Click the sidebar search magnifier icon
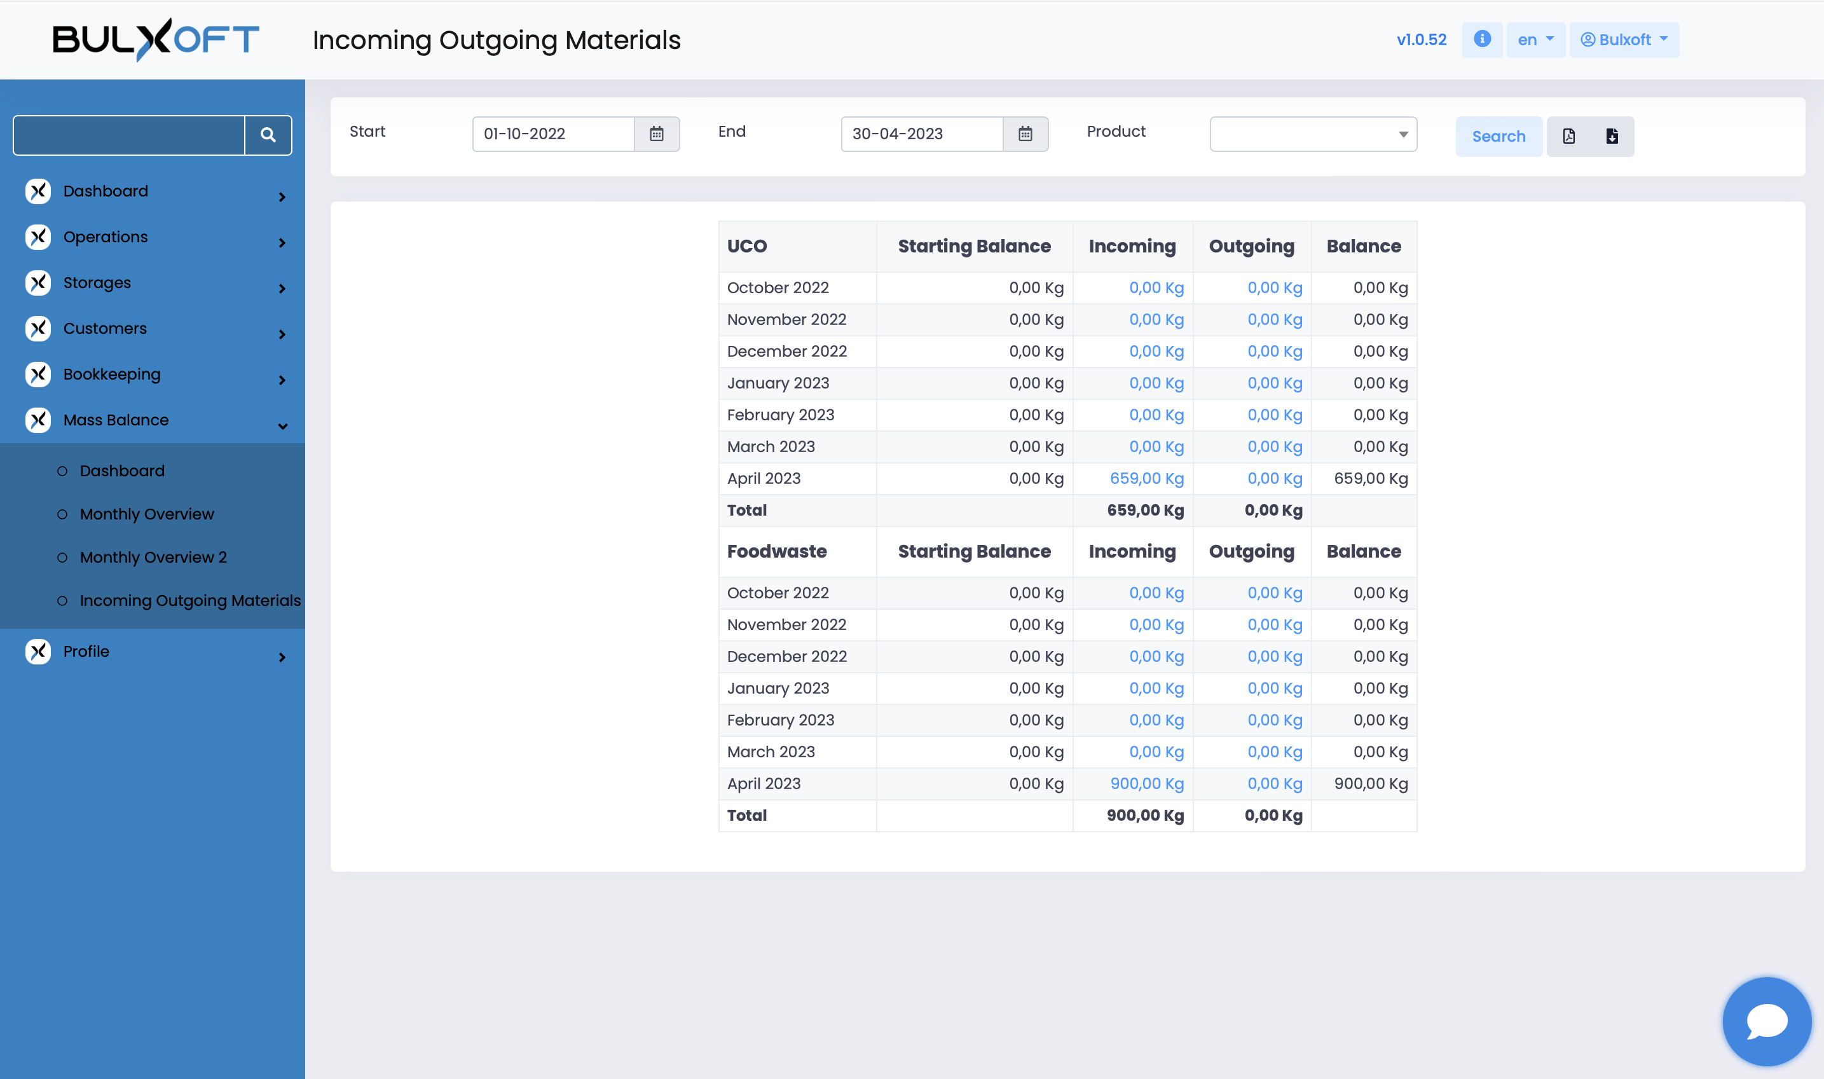The height and width of the screenshot is (1079, 1824). (268, 135)
